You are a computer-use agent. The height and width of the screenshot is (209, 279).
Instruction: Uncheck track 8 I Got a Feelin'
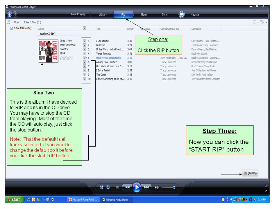point(85,70)
